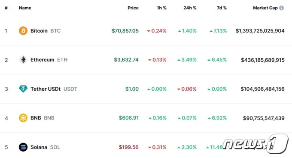
Task: Click the teal Tether USDt logo icon
Action: [23, 89]
